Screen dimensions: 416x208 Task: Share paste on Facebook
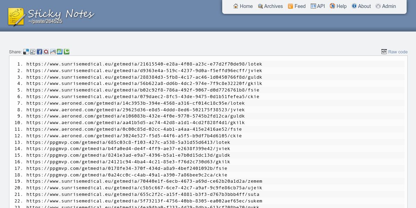[40, 52]
